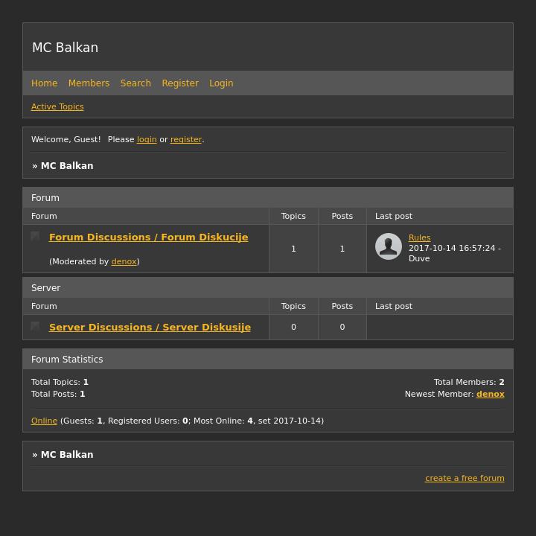This screenshot has width=536, height=536.
Task: Open Forum Discussions / Forum Diskucije
Action: point(148,237)
